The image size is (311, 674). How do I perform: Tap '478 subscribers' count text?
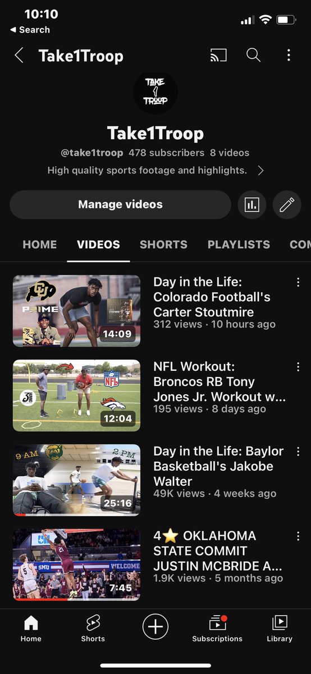pyautogui.click(x=167, y=152)
